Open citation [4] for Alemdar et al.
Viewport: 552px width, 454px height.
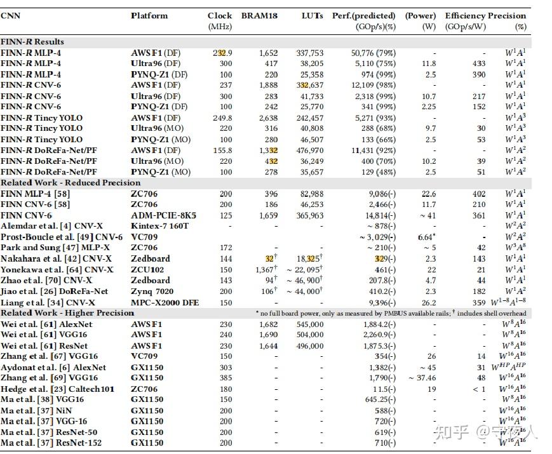pyautogui.click(x=65, y=226)
